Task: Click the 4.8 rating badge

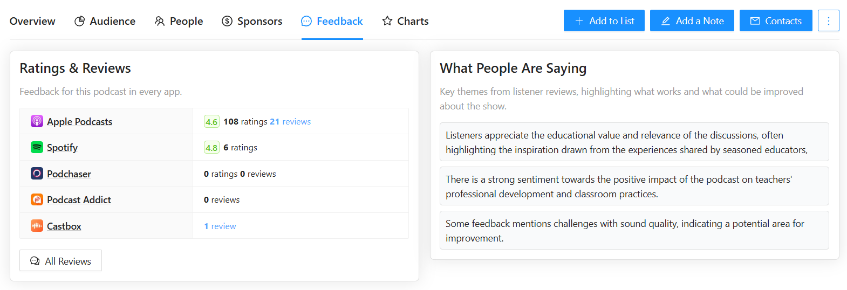Action: point(211,147)
